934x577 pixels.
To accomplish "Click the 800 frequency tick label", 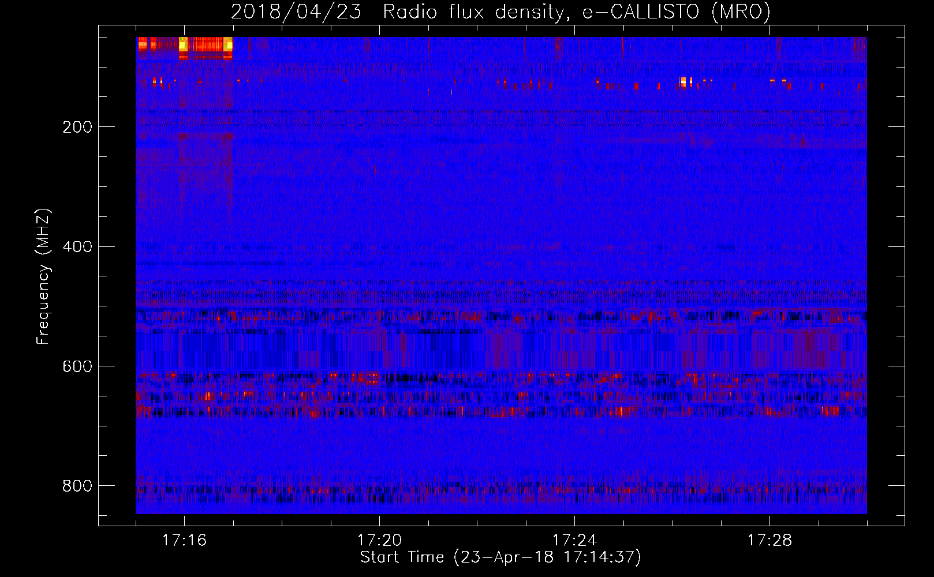I will coord(77,486).
